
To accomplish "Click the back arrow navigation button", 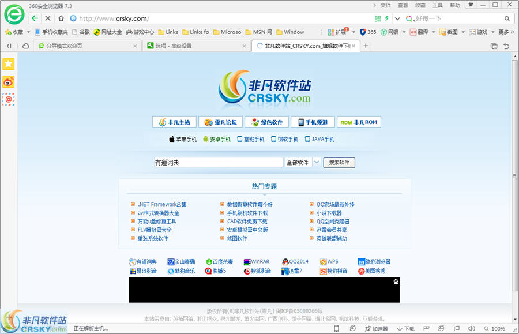I will (35, 18).
